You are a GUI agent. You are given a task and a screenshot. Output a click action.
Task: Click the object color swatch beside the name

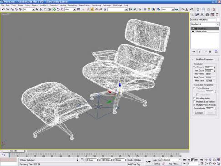218,20
